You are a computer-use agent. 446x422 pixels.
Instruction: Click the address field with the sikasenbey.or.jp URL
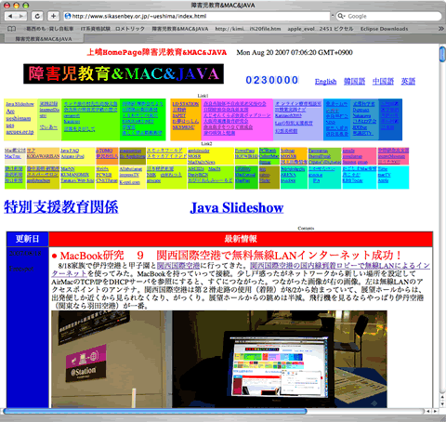(x=197, y=16)
